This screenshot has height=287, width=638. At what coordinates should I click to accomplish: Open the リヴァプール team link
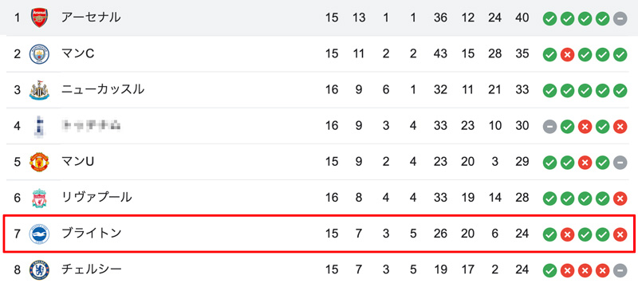[96, 198]
